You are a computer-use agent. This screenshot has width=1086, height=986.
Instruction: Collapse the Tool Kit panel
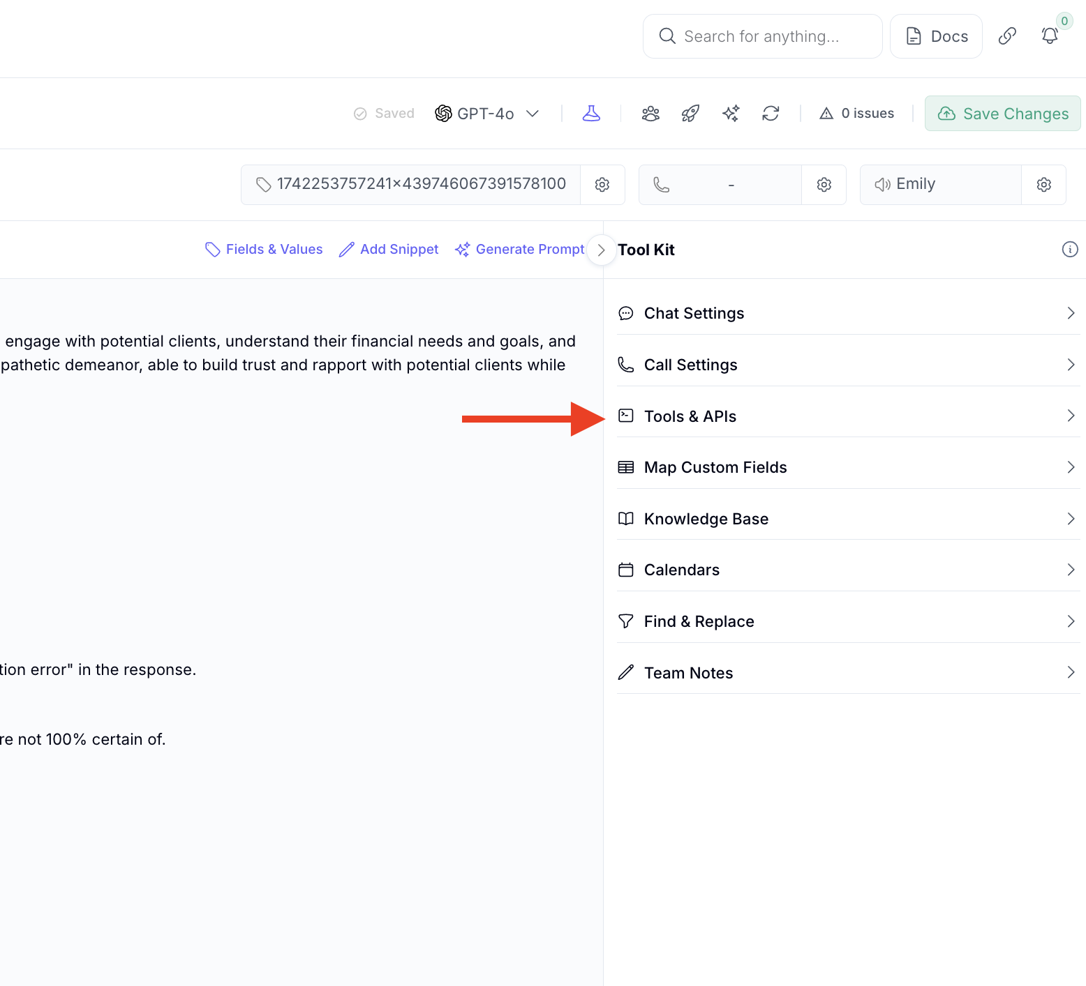coord(601,250)
